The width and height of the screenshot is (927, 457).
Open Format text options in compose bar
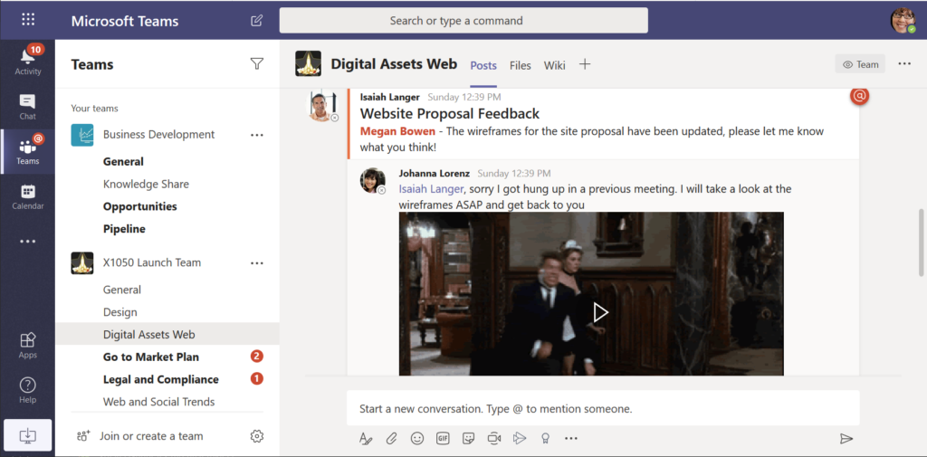tap(366, 439)
